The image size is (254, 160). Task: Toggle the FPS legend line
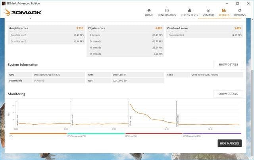coord(38,134)
